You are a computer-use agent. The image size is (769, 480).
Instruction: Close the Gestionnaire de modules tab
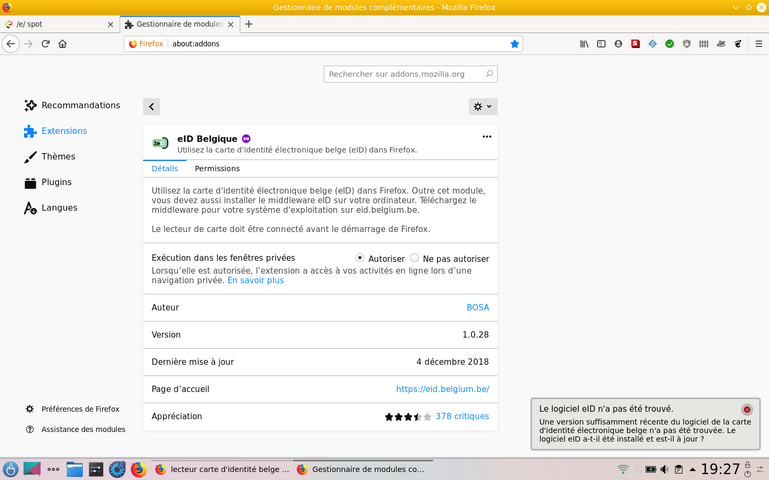[x=231, y=24]
